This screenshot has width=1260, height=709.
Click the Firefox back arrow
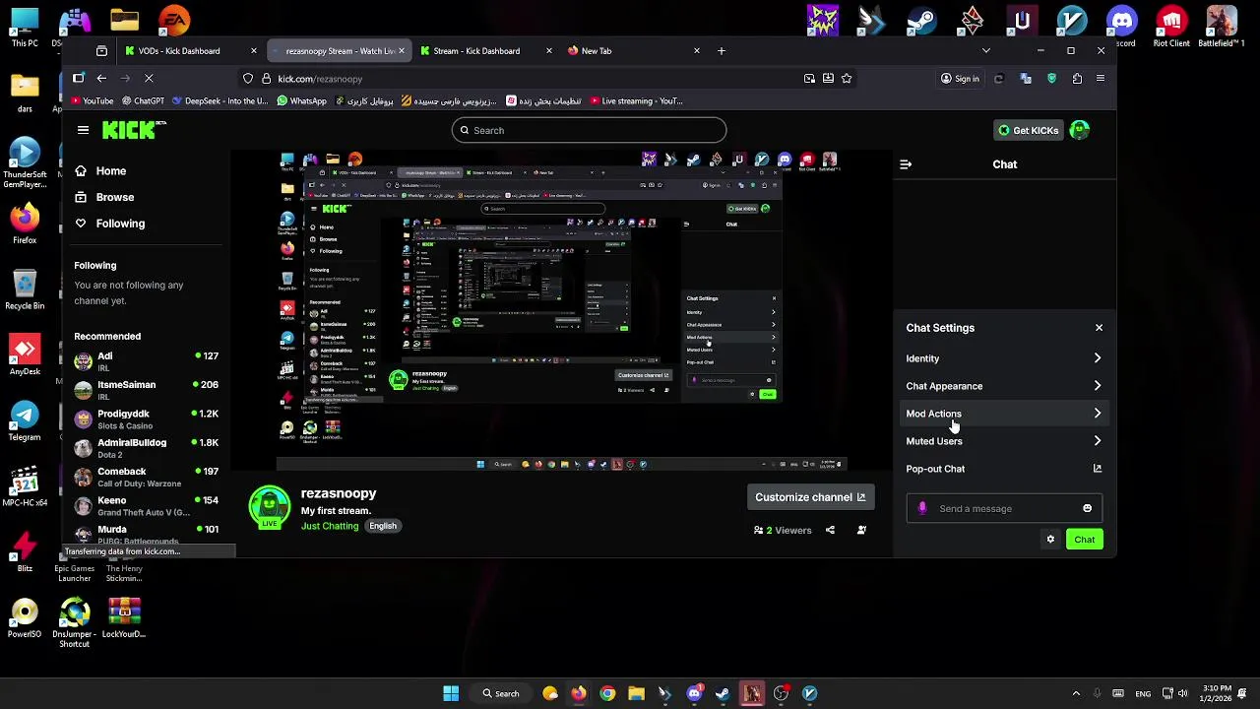coord(101,79)
